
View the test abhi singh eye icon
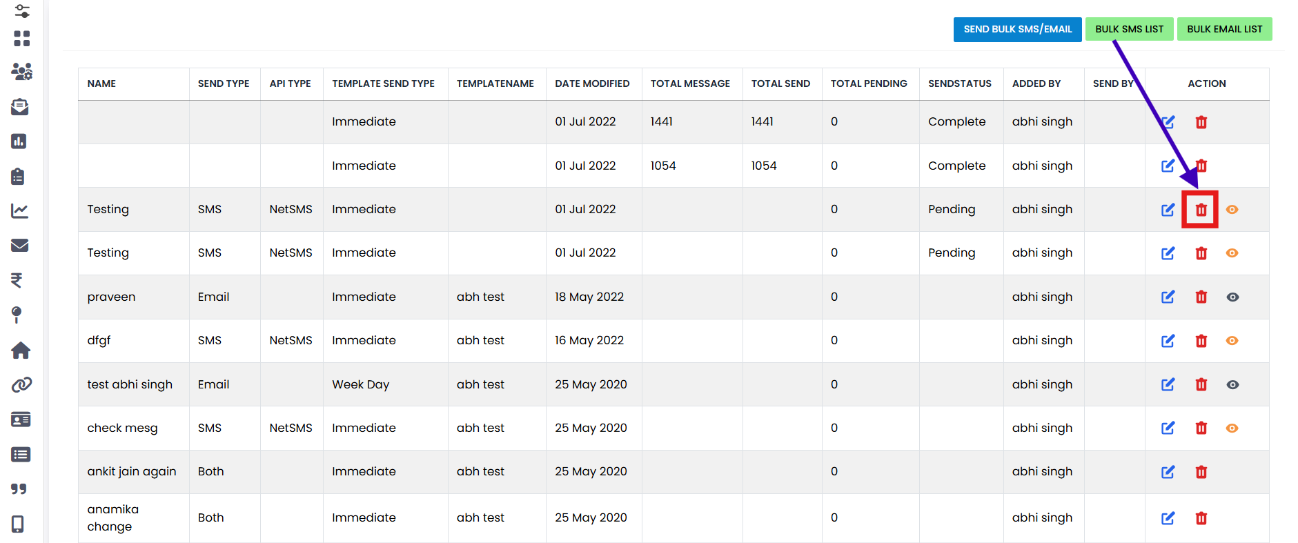point(1232,384)
